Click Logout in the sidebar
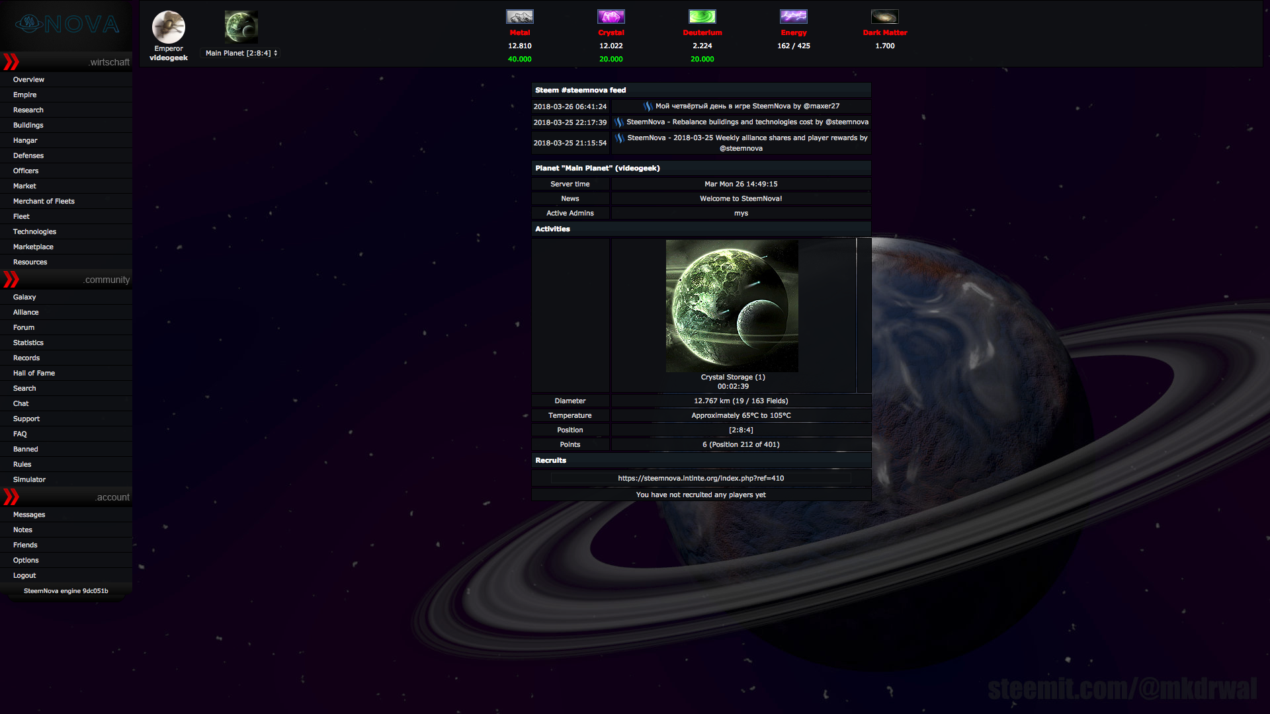 (24, 575)
